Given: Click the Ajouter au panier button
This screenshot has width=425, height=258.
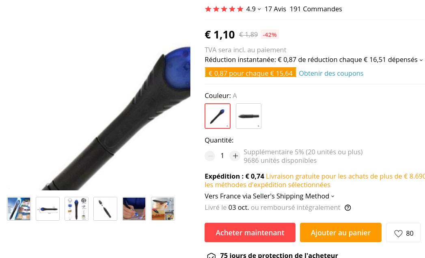Looking at the screenshot, I should pyautogui.click(x=341, y=232).
